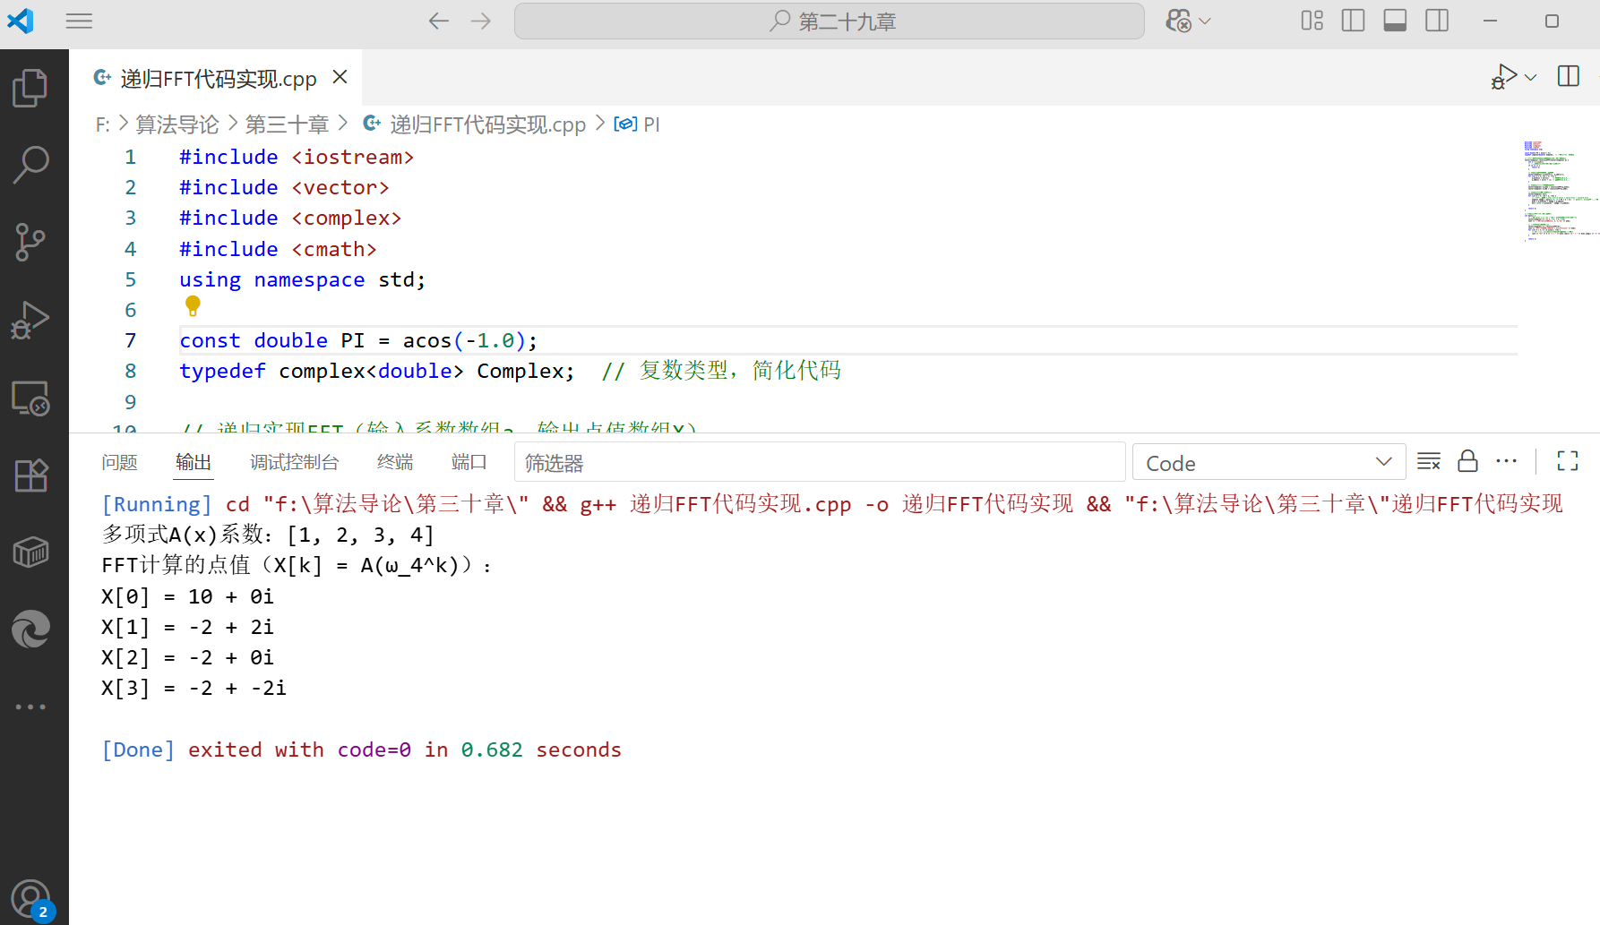
Task: Click breadcrumb drive F:
Action: (103, 124)
